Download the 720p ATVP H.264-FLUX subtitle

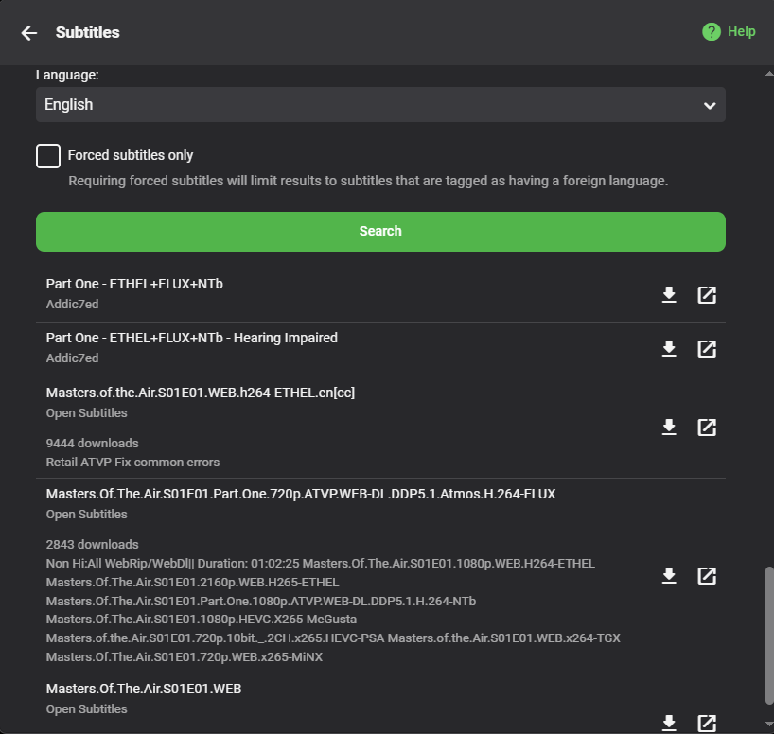(x=669, y=576)
